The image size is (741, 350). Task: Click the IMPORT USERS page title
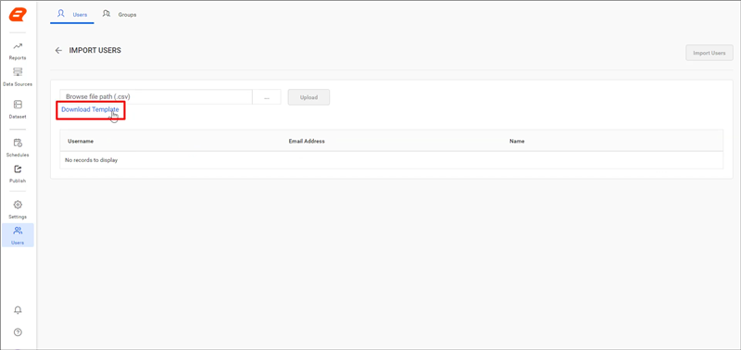[95, 51]
